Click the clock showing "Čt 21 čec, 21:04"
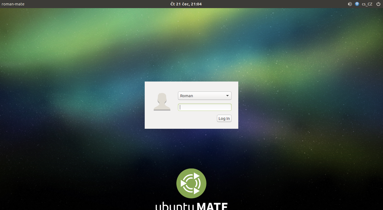Viewport: 383px width, 210px height. (186, 4)
